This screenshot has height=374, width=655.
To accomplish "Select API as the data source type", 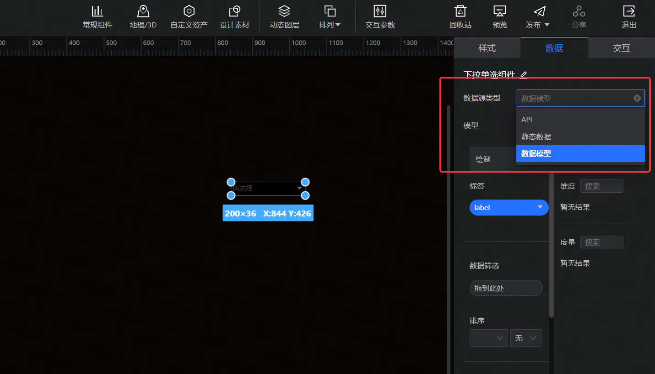I will (580, 119).
